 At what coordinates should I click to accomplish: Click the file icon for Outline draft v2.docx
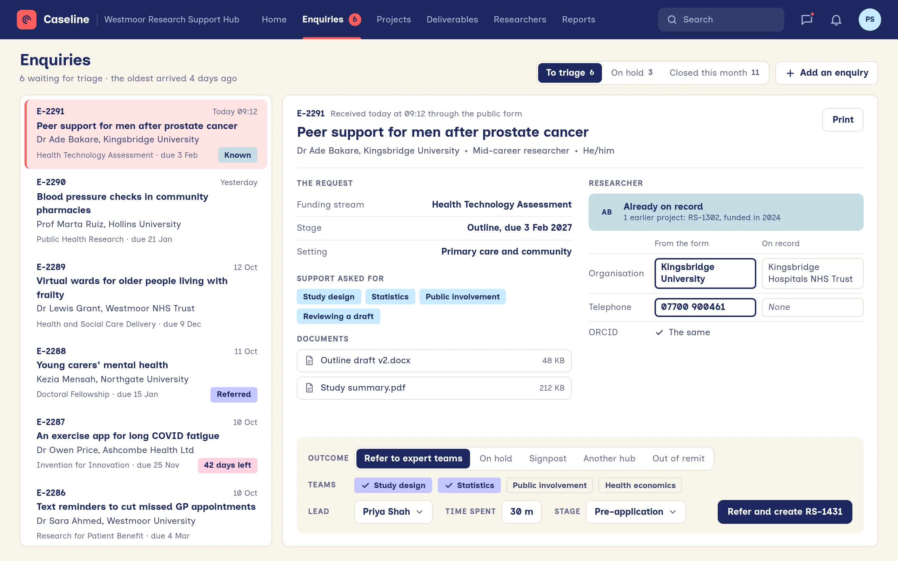tap(309, 361)
